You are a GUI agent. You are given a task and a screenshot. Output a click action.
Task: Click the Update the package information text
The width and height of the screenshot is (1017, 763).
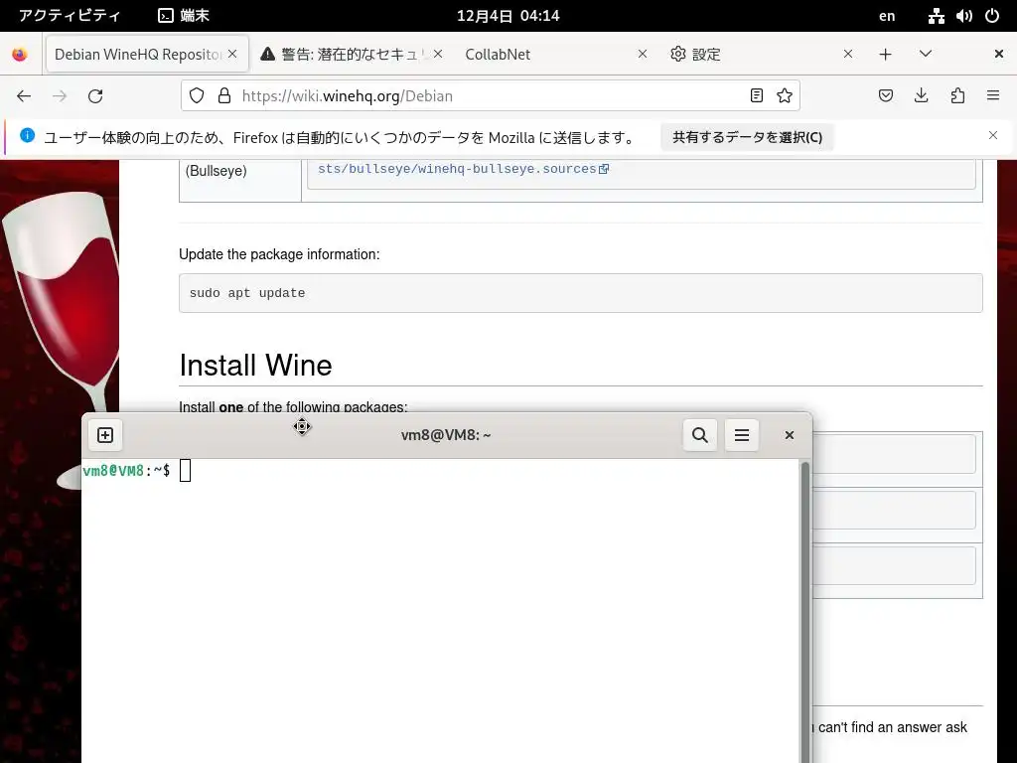click(279, 254)
